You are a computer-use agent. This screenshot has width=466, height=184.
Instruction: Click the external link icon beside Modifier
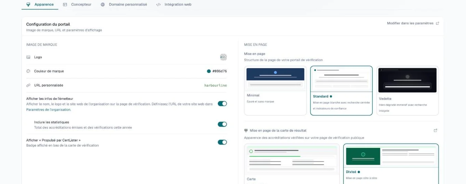(x=437, y=23)
